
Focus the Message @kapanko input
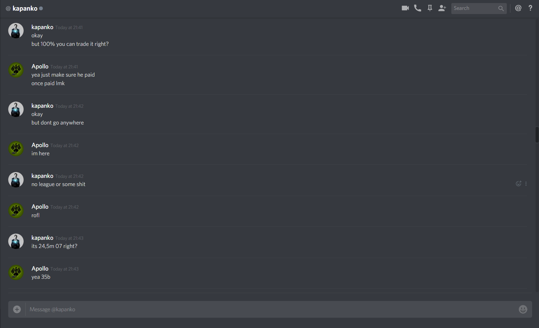point(272,309)
